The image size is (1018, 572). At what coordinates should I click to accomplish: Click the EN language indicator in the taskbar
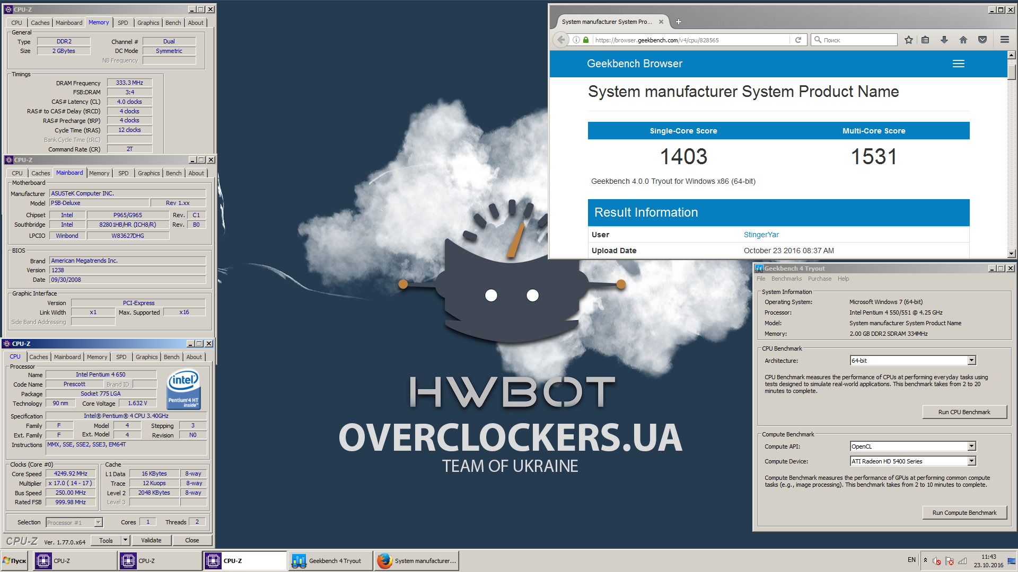911,560
